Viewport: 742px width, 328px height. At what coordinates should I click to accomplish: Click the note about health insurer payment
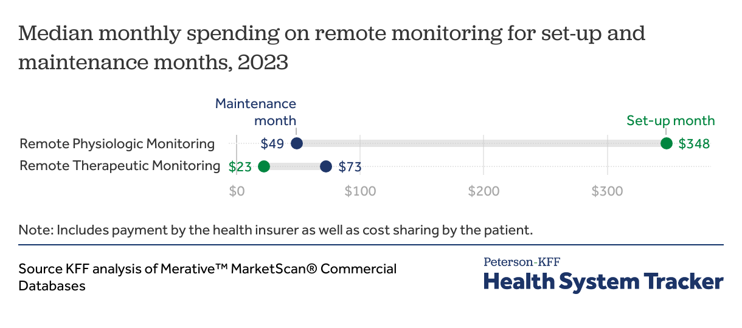tap(276, 230)
